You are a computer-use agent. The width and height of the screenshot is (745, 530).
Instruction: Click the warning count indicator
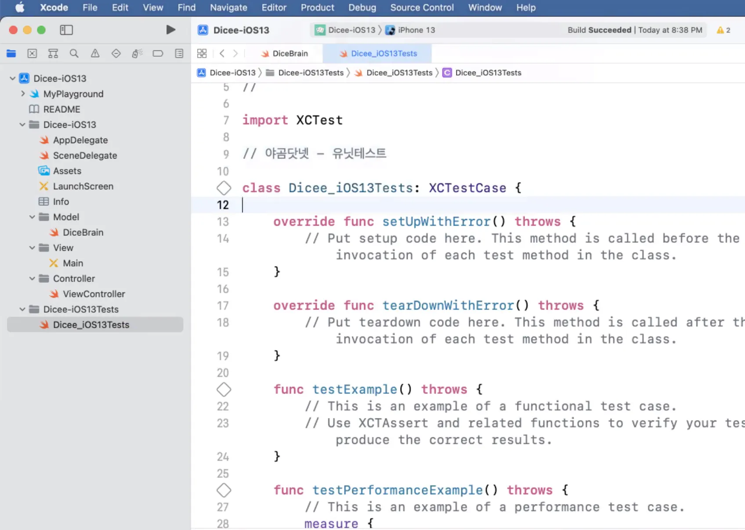(x=723, y=30)
